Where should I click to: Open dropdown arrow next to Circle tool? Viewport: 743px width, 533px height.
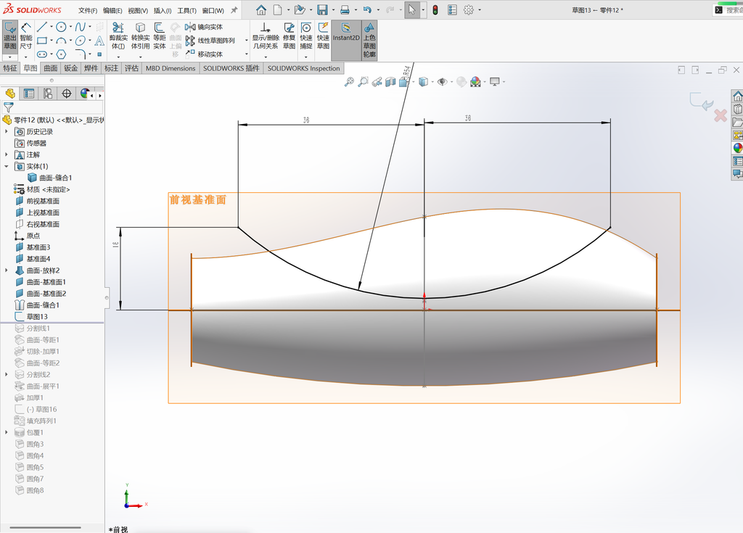(x=70, y=27)
